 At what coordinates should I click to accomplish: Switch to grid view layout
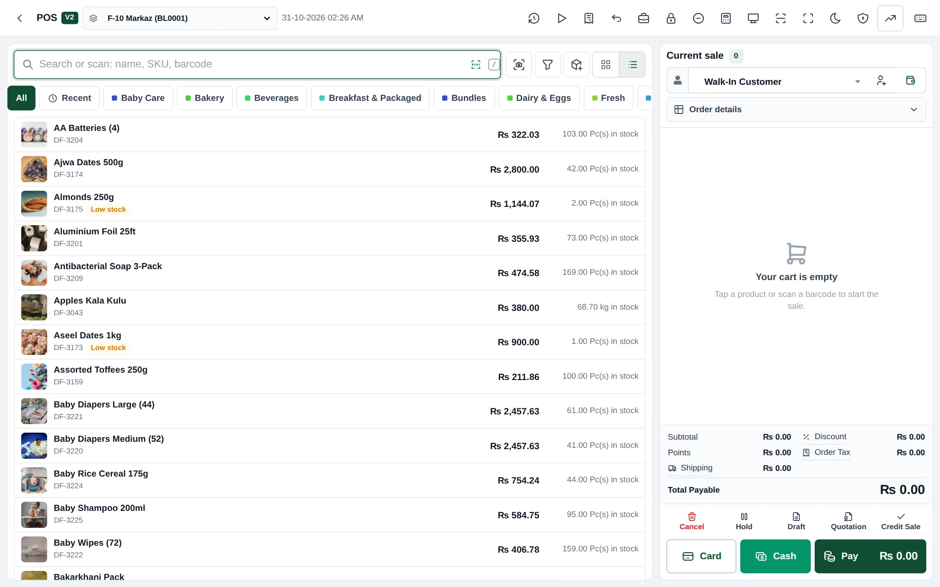pyautogui.click(x=606, y=65)
